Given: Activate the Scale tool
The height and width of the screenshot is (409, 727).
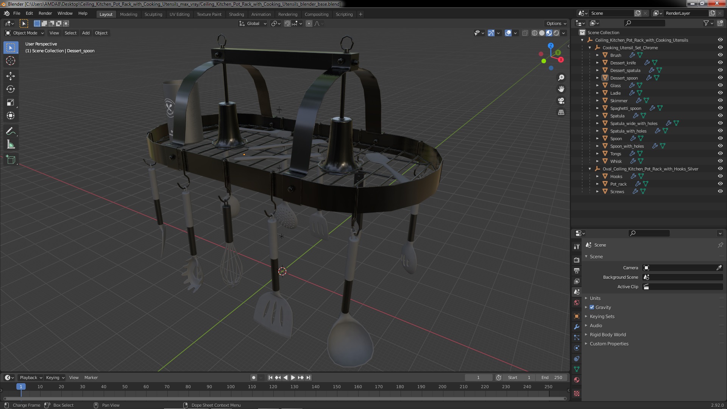Looking at the screenshot, I should (11, 103).
